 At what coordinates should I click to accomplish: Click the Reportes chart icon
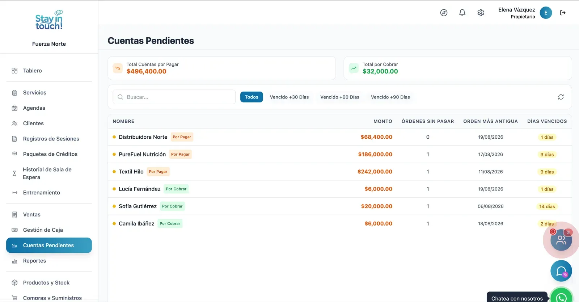point(14,261)
